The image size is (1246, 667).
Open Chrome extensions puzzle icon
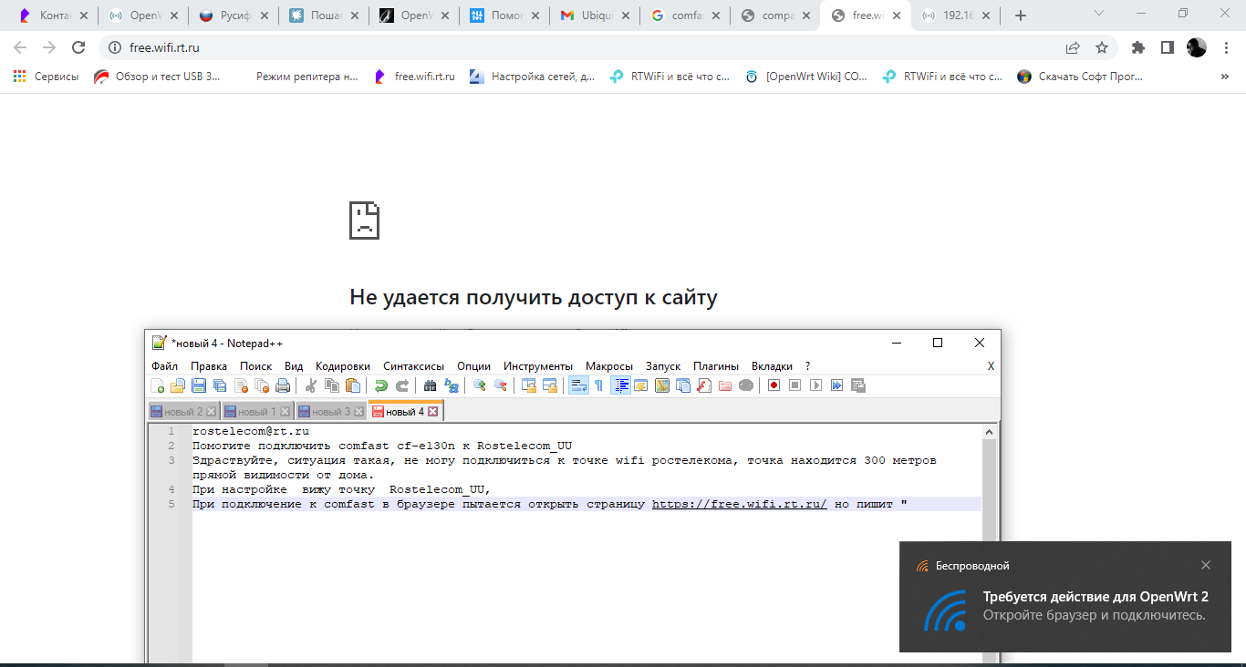point(1137,47)
